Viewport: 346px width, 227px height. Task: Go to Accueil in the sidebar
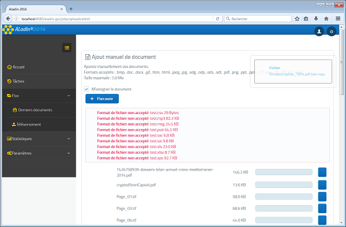39,67
